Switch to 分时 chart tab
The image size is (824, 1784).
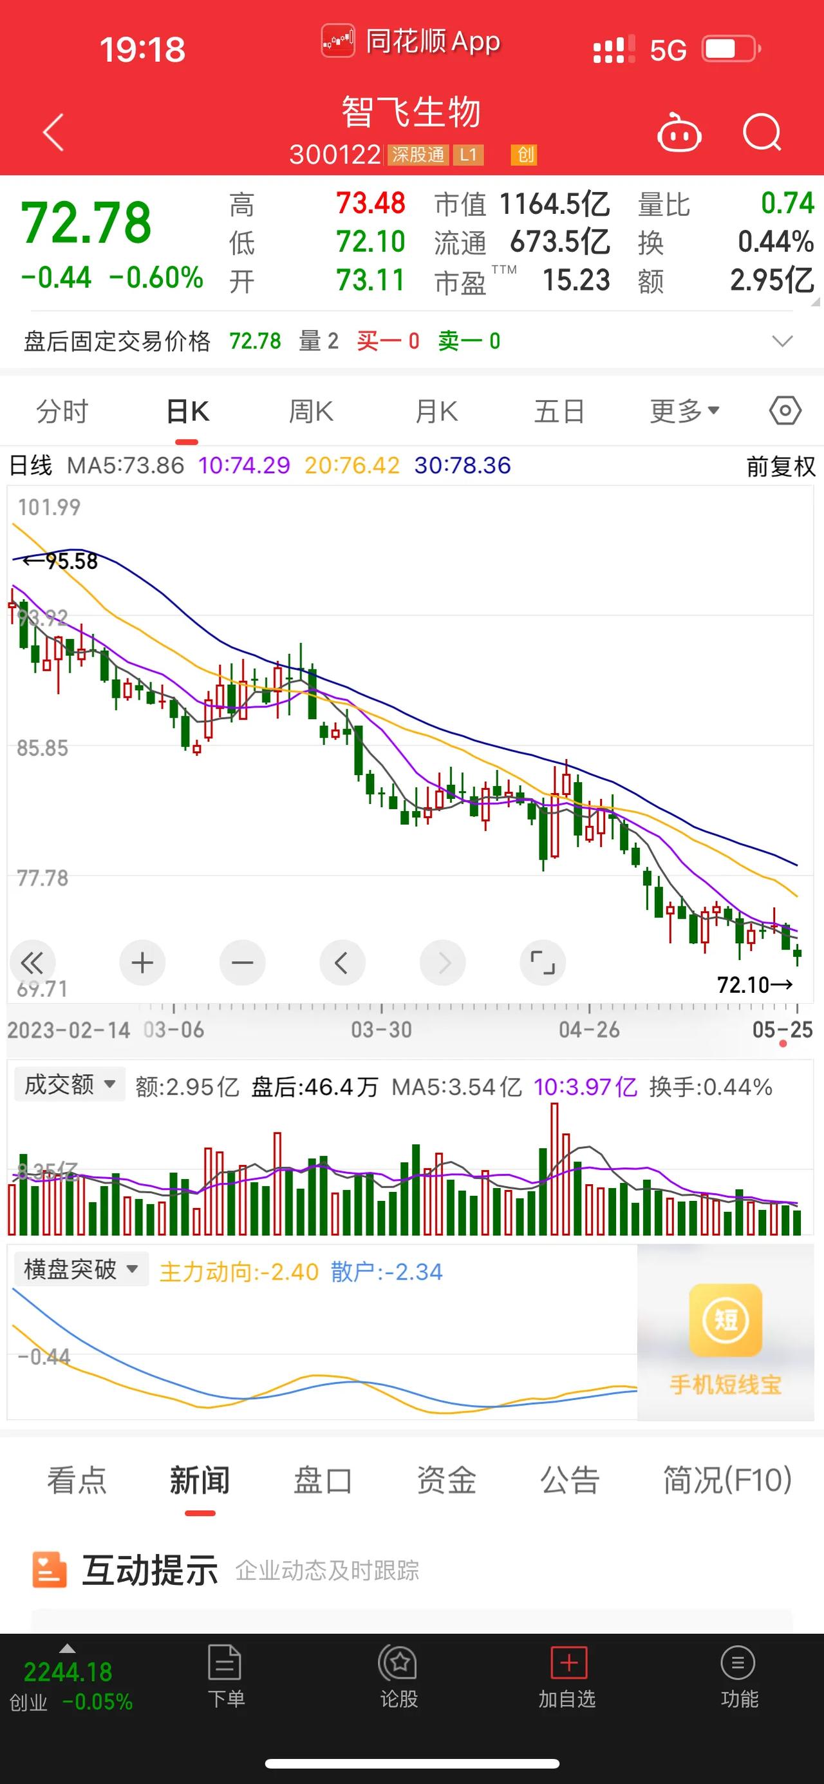(62, 412)
